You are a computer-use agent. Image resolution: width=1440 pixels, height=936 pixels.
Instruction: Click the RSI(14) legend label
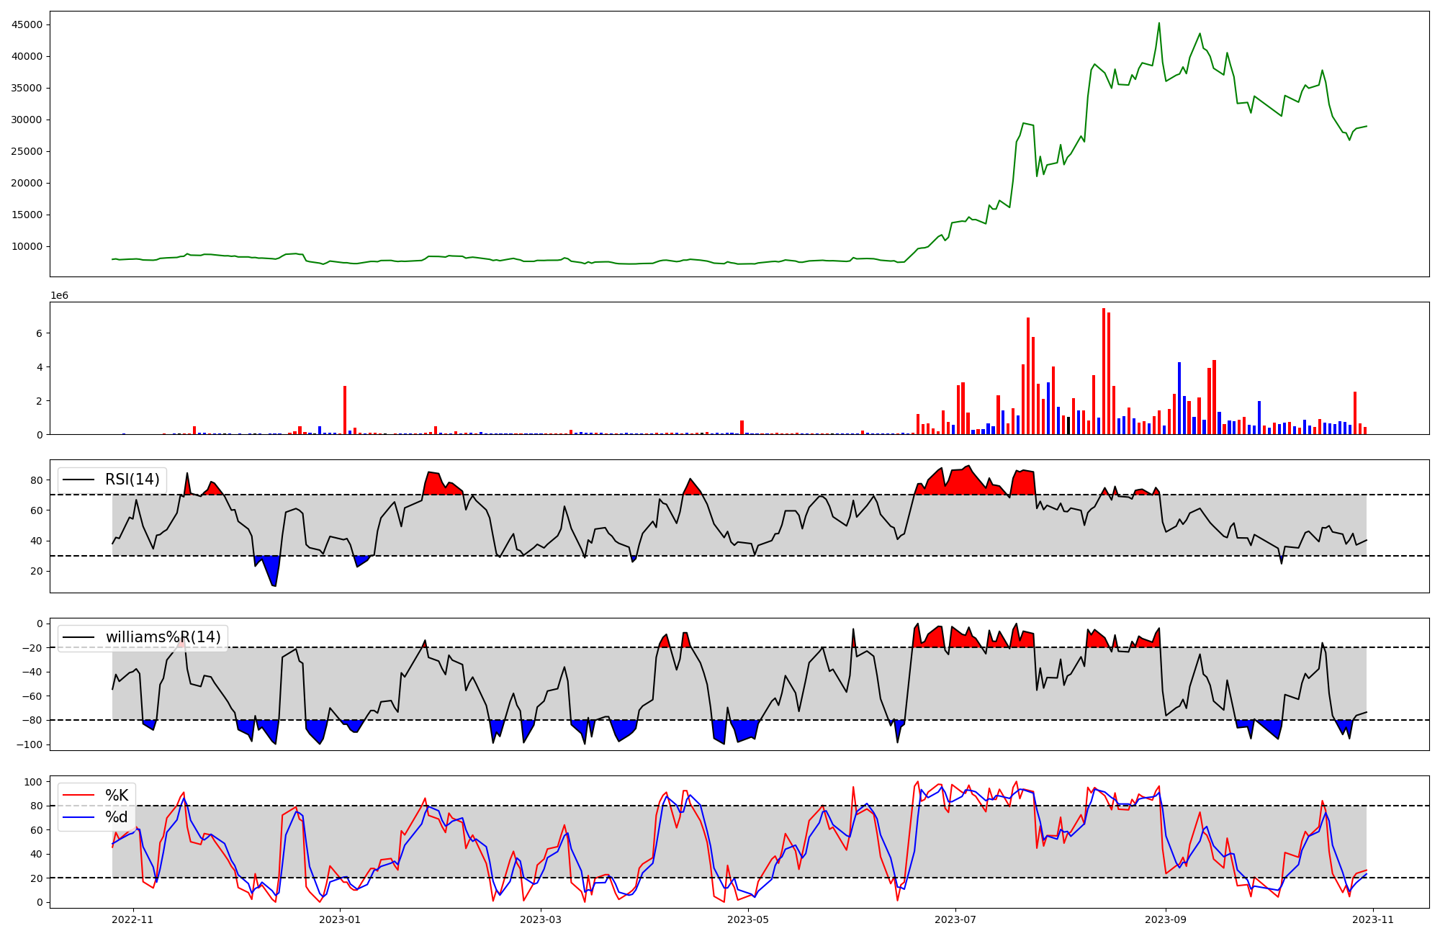tap(132, 480)
